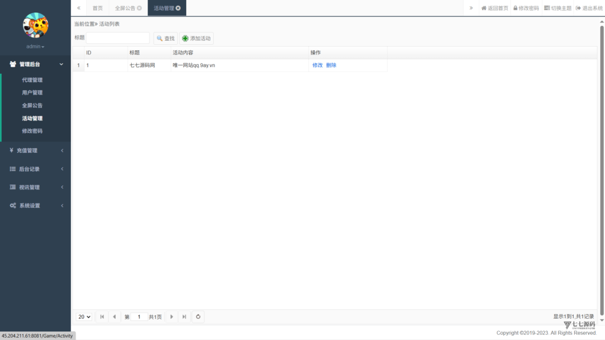605x340 pixels.
Task: Click the ID column header
Action: [x=106, y=53]
